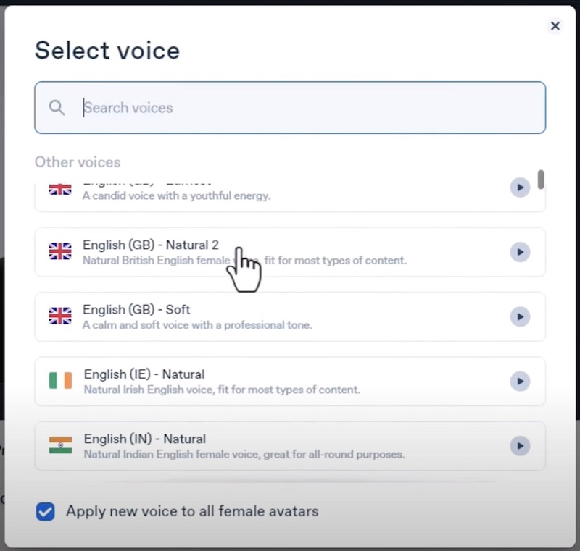Play preview of English (GB) Natural 2 voice
The width and height of the screenshot is (580, 551).
(519, 252)
